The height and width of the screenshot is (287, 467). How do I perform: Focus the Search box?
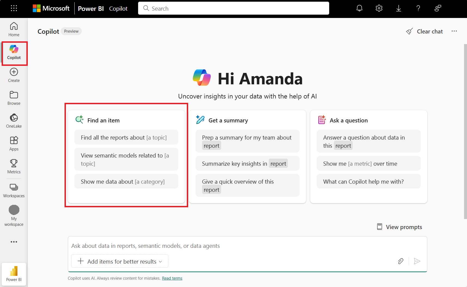pyautogui.click(x=234, y=8)
